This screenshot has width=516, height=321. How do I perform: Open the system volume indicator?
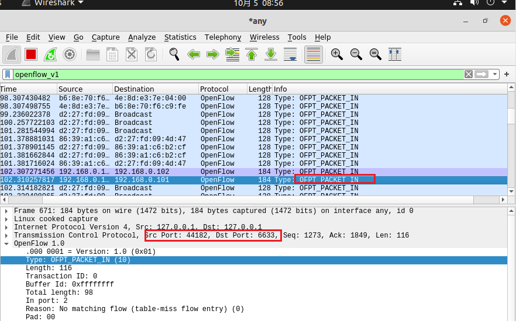pyautogui.click(x=474, y=3)
